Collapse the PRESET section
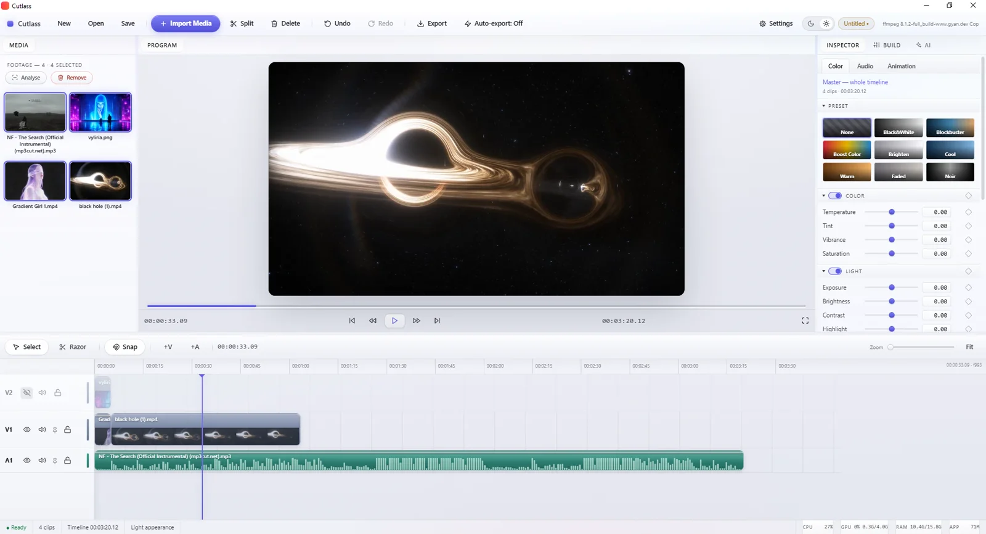Viewport: 986px width, 534px height. 824,106
